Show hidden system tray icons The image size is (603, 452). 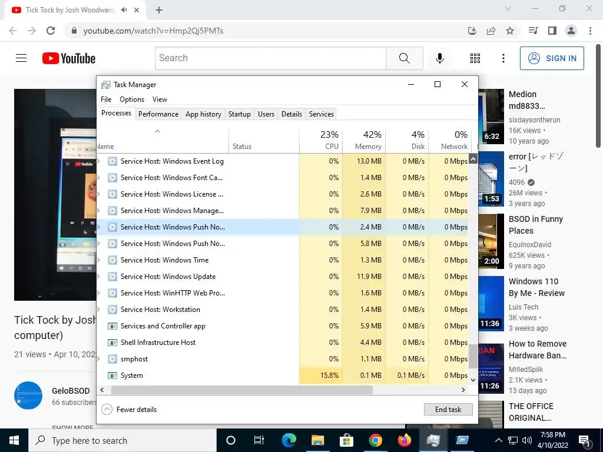(x=498, y=440)
